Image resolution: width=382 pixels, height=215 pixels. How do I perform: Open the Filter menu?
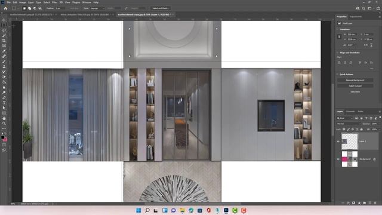(54, 2)
